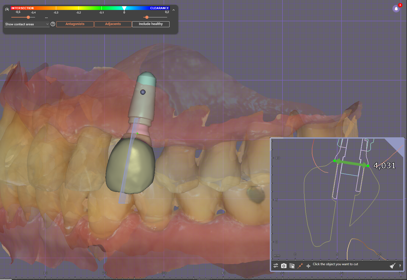Open the notifications bell
Image resolution: width=407 pixels, height=280 pixels.
coord(396,9)
